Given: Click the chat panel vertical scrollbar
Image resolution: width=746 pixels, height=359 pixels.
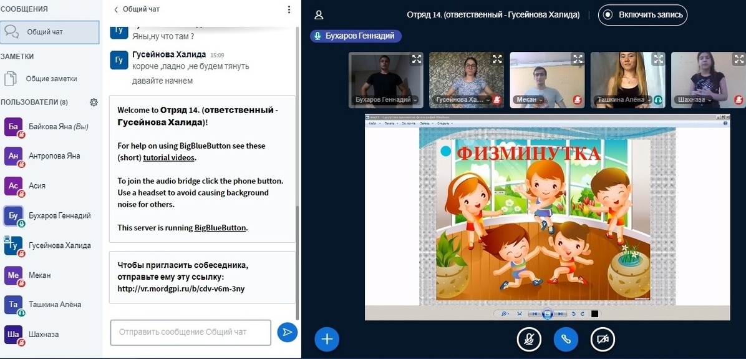Looking at the screenshot, I should click(298, 262).
